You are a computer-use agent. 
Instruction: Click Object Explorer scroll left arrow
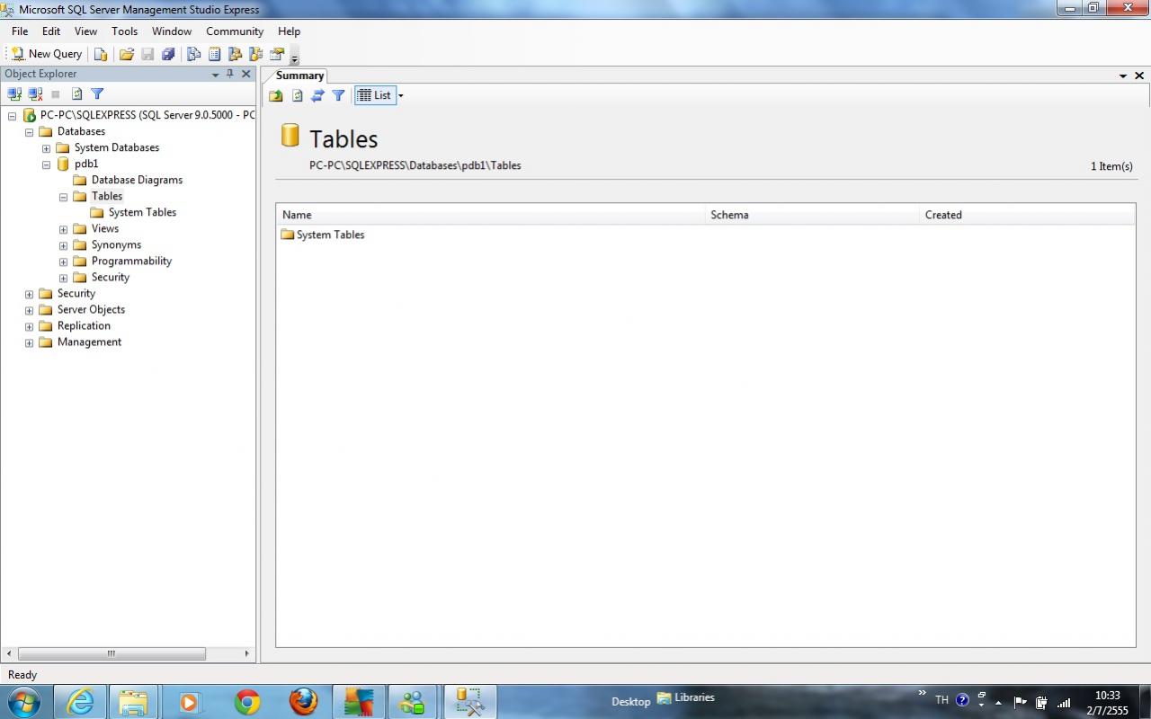9,653
